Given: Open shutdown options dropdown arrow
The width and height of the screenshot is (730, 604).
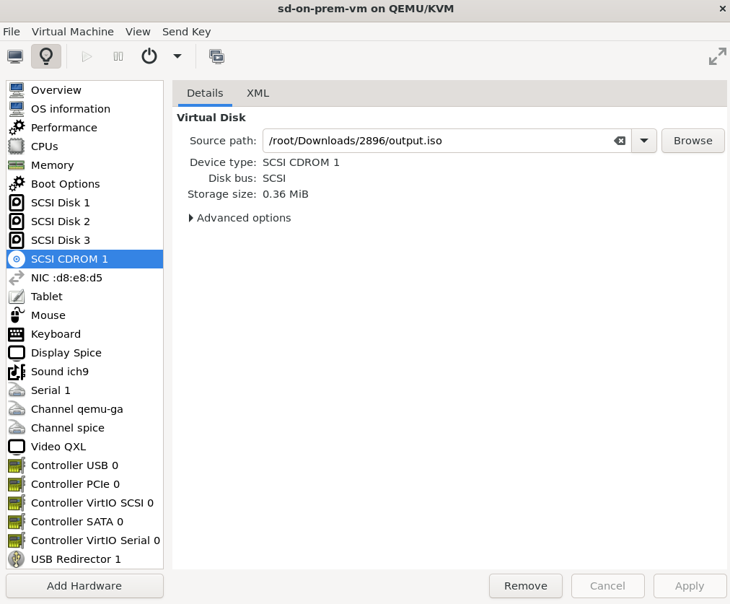Looking at the screenshot, I should coord(177,56).
